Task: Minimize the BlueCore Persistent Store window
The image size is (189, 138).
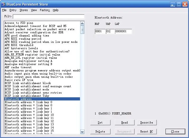Action: (173, 4)
